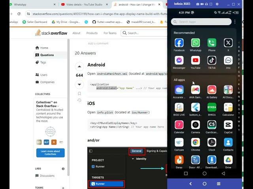Open AI Gallery app
The image size is (253, 189).
[x=212, y=90]
